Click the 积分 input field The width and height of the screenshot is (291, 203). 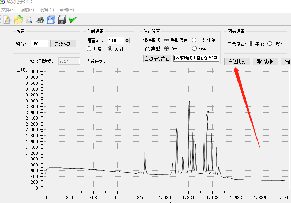(x=39, y=44)
